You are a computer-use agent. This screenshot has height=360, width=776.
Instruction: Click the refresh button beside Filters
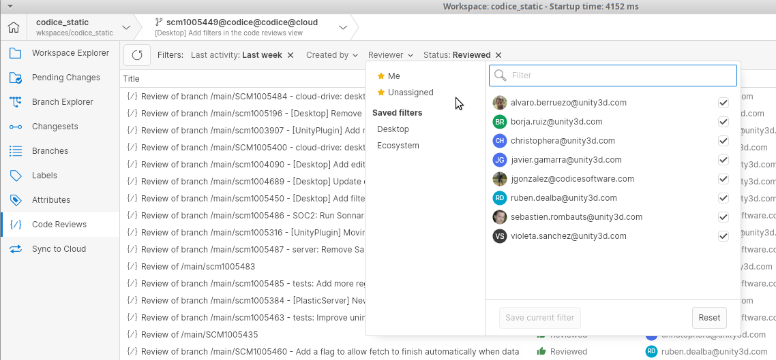pyautogui.click(x=137, y=55)
